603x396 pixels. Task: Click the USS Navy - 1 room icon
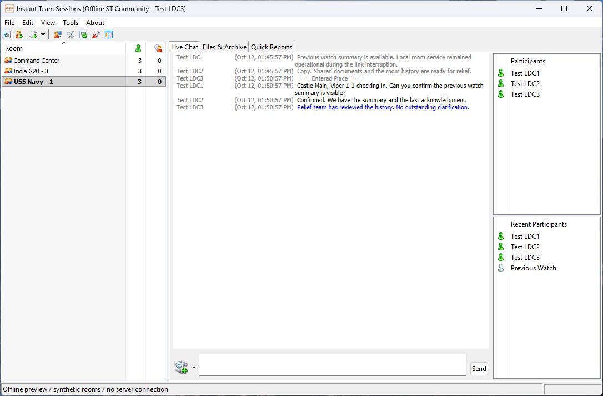[8, 81]
